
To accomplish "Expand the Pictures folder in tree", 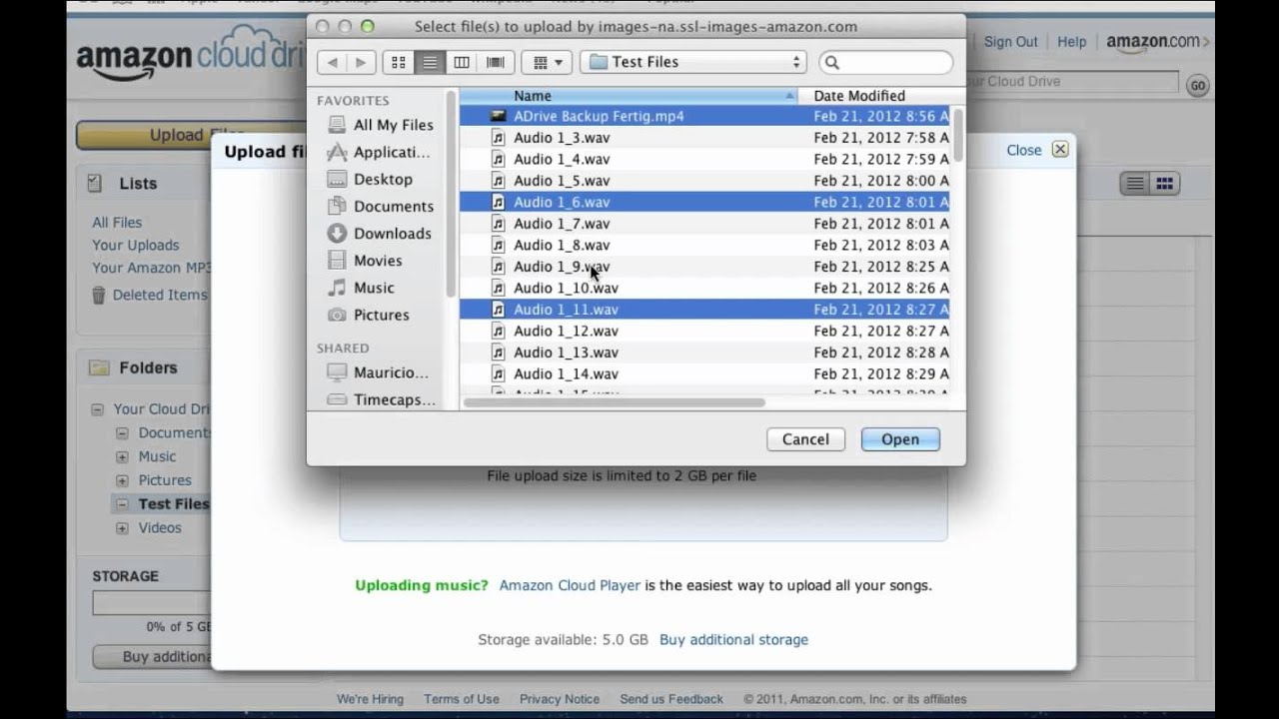I will (x=122, y=480).
